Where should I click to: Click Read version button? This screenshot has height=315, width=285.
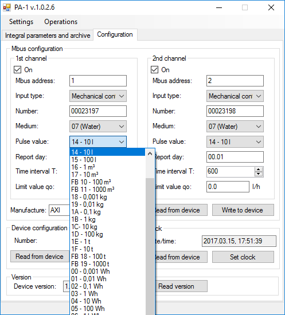181,286
